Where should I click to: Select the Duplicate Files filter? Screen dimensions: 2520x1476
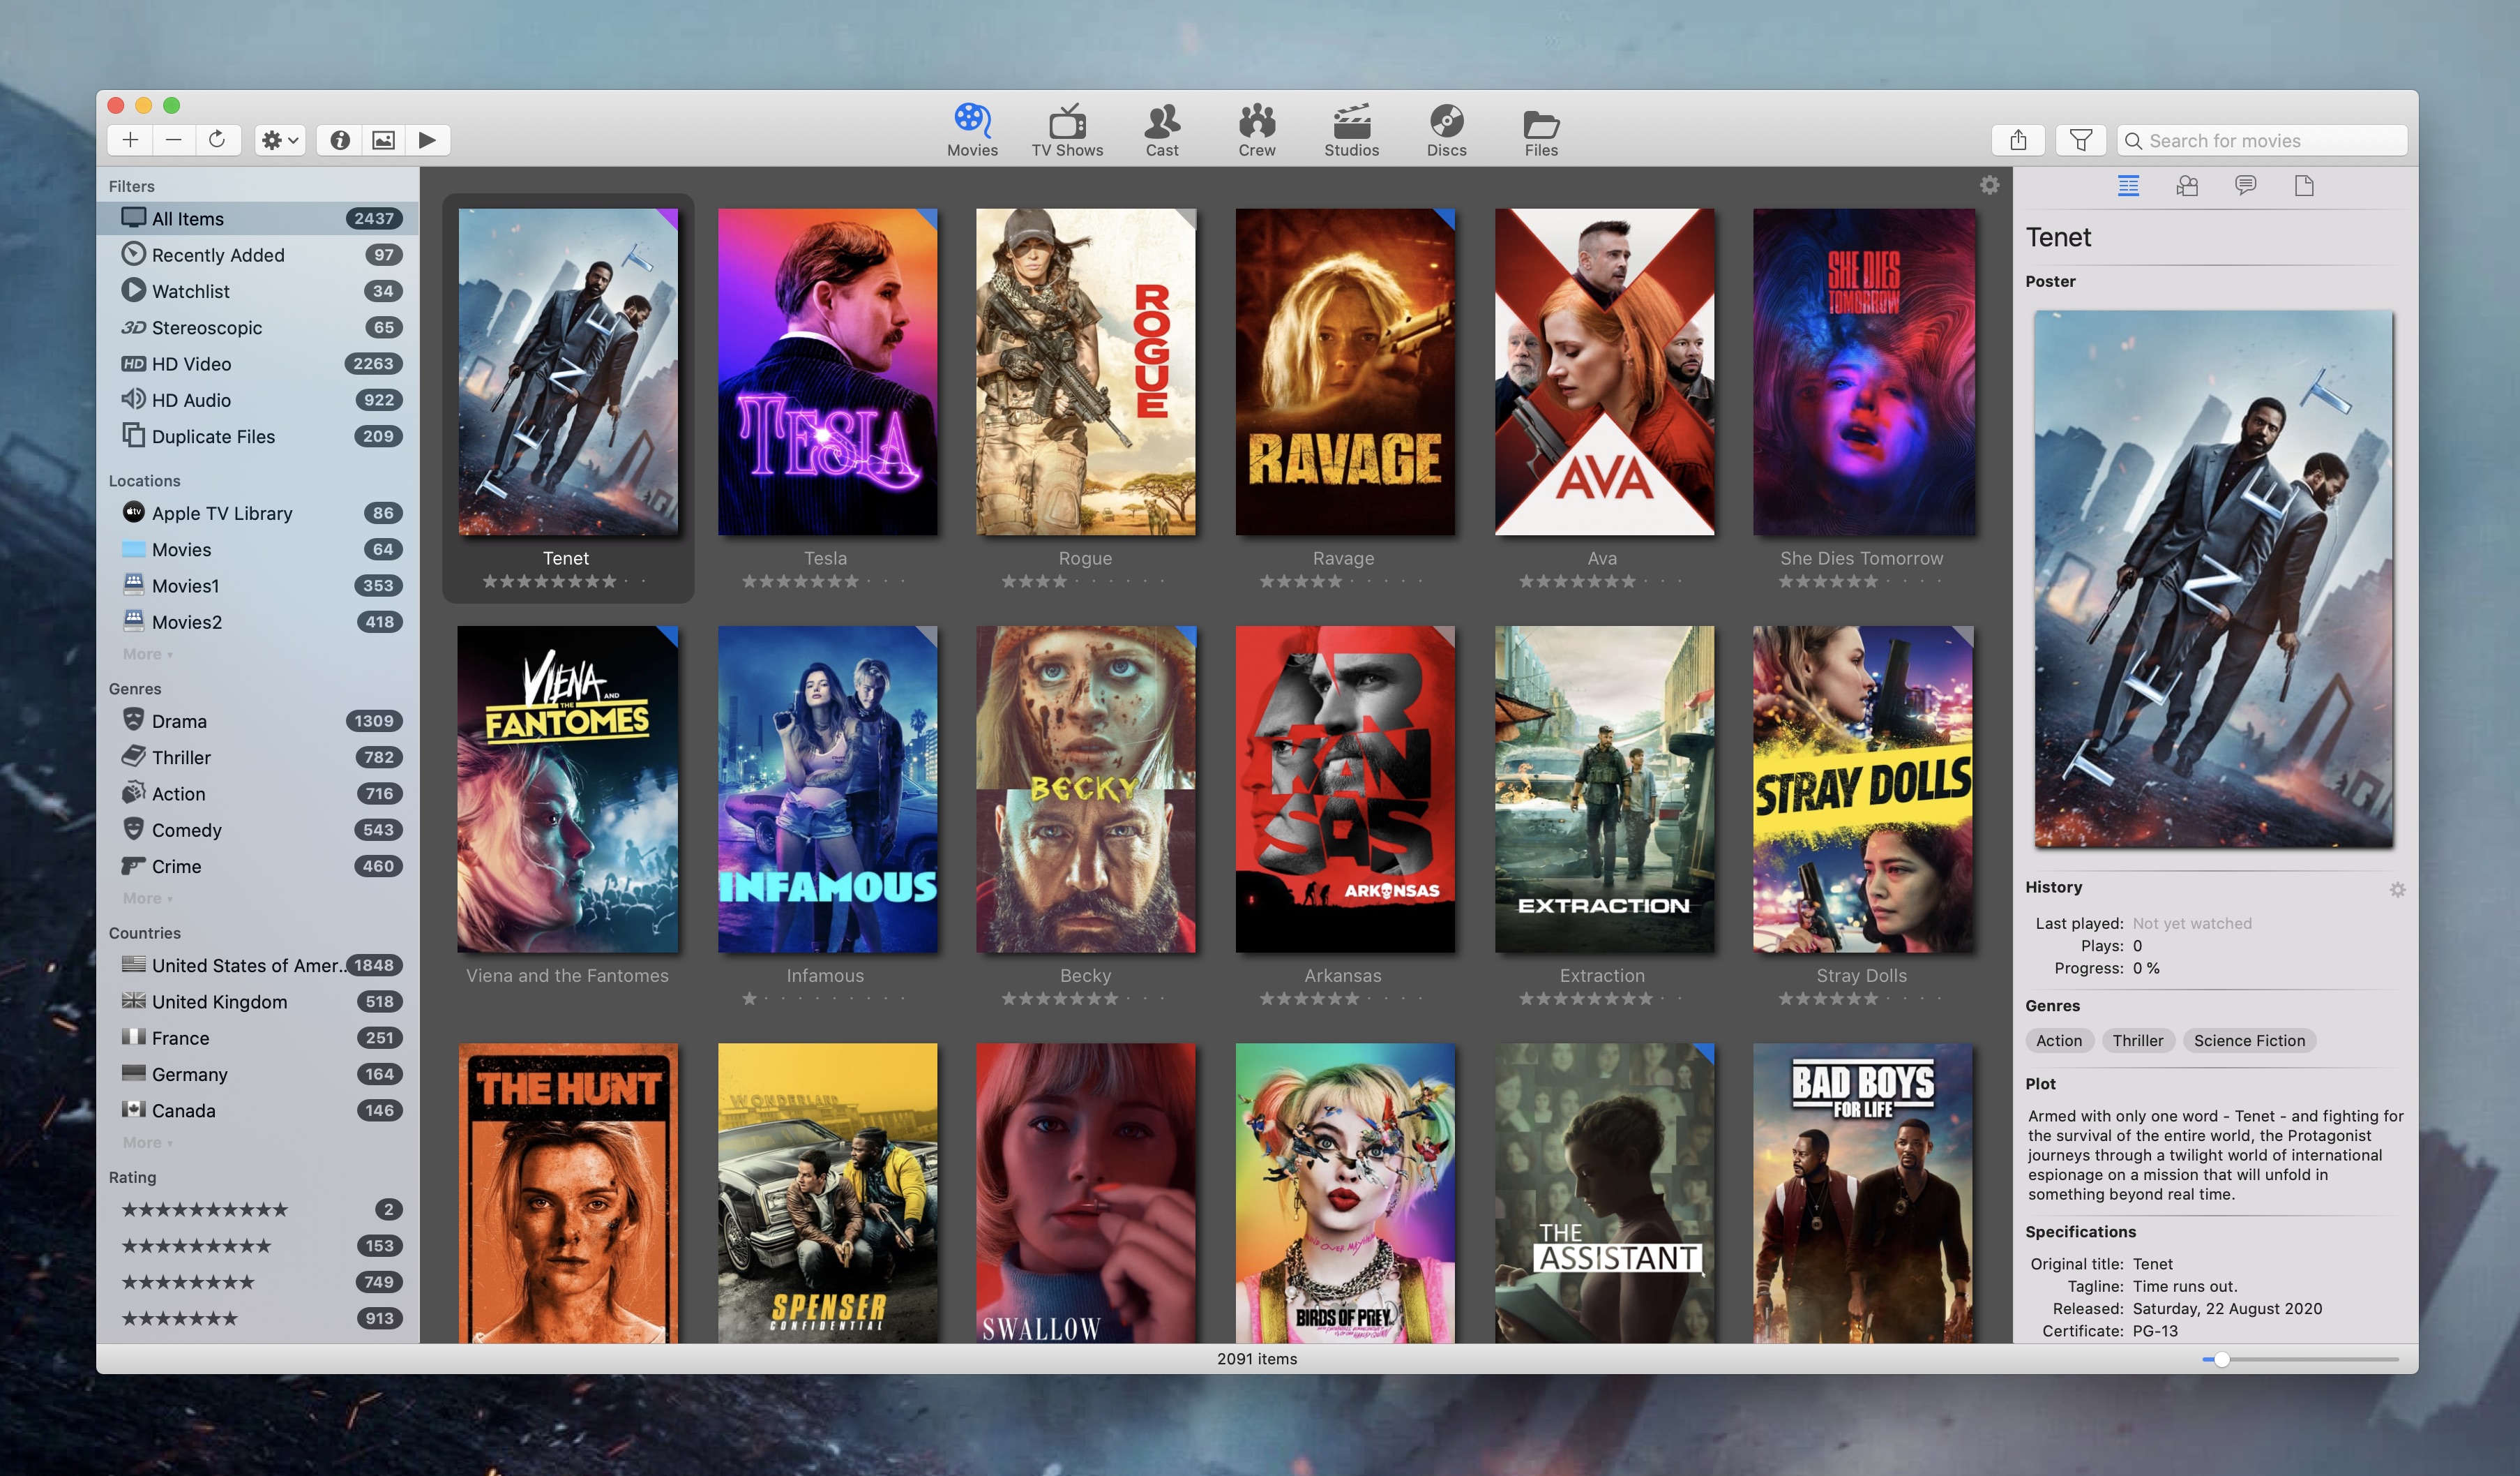[x=257, y=436]
